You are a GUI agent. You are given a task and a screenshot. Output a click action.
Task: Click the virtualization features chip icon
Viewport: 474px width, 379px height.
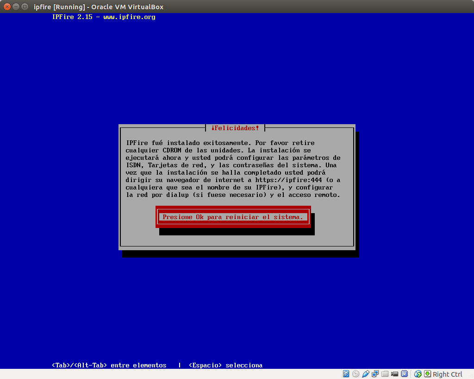click(404, 373)
